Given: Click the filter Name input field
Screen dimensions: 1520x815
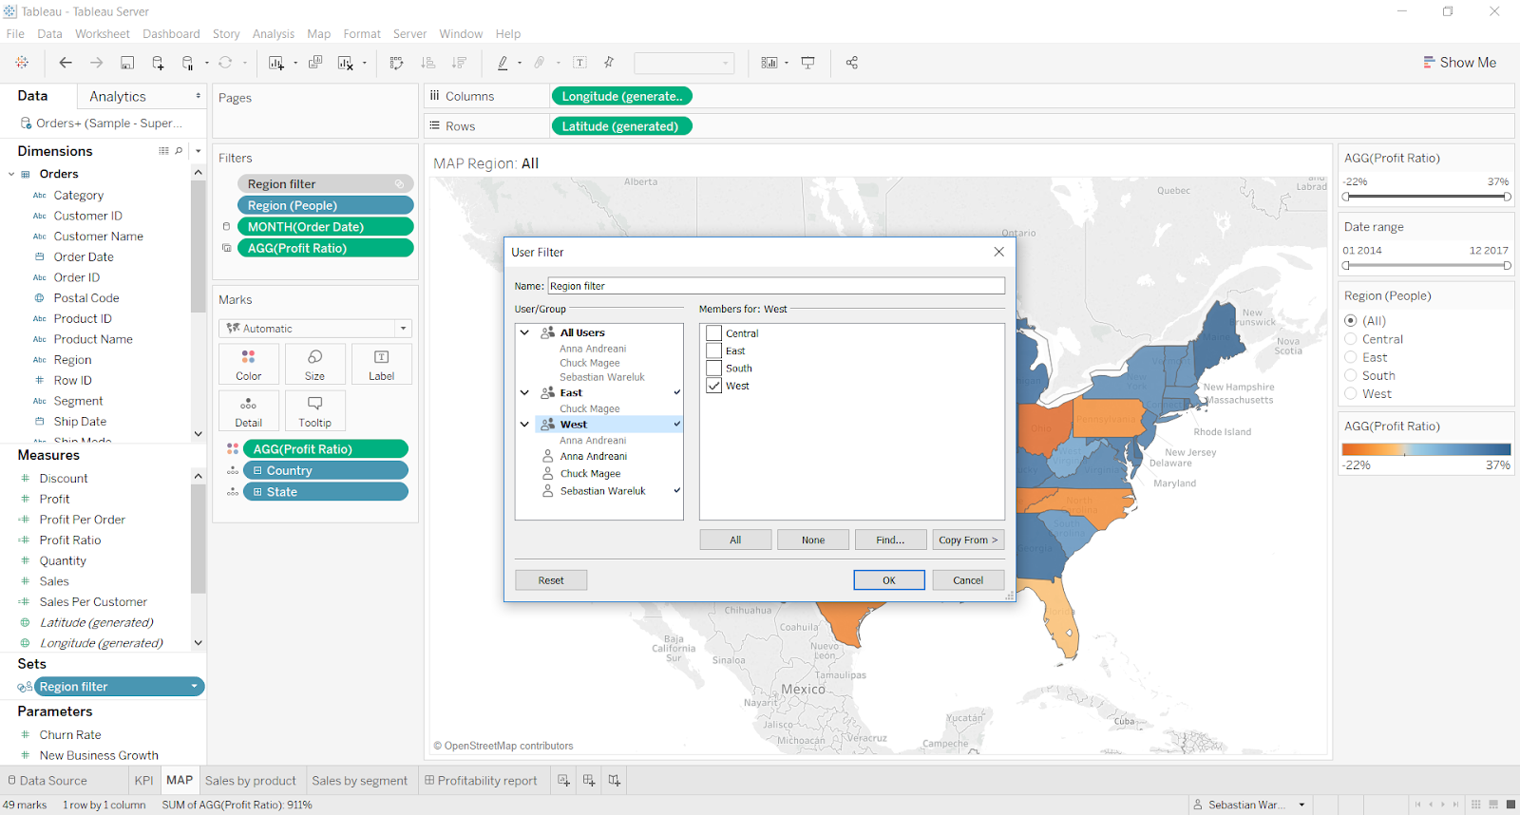Looking at the screenshot, I should [x=775, y=286].
